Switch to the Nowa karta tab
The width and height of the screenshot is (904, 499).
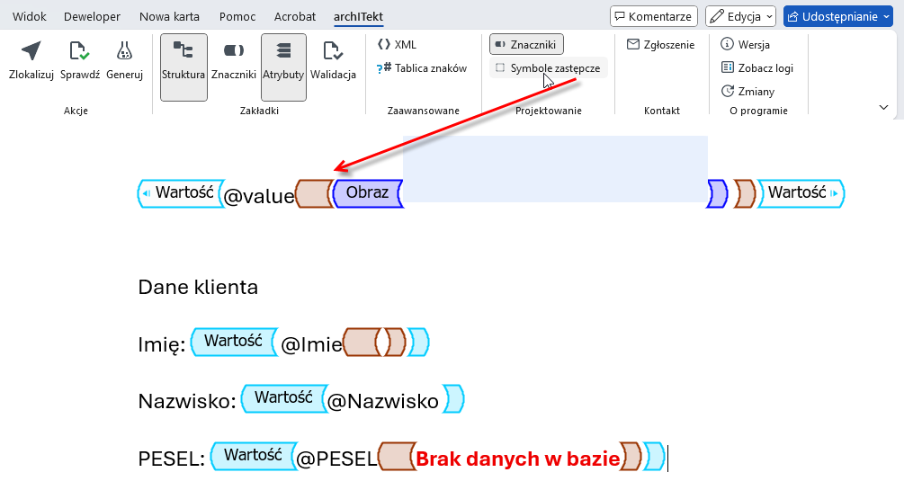[x=169, y=17]
